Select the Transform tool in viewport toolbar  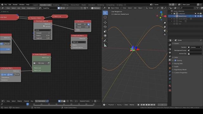click(x=105, y=35)
